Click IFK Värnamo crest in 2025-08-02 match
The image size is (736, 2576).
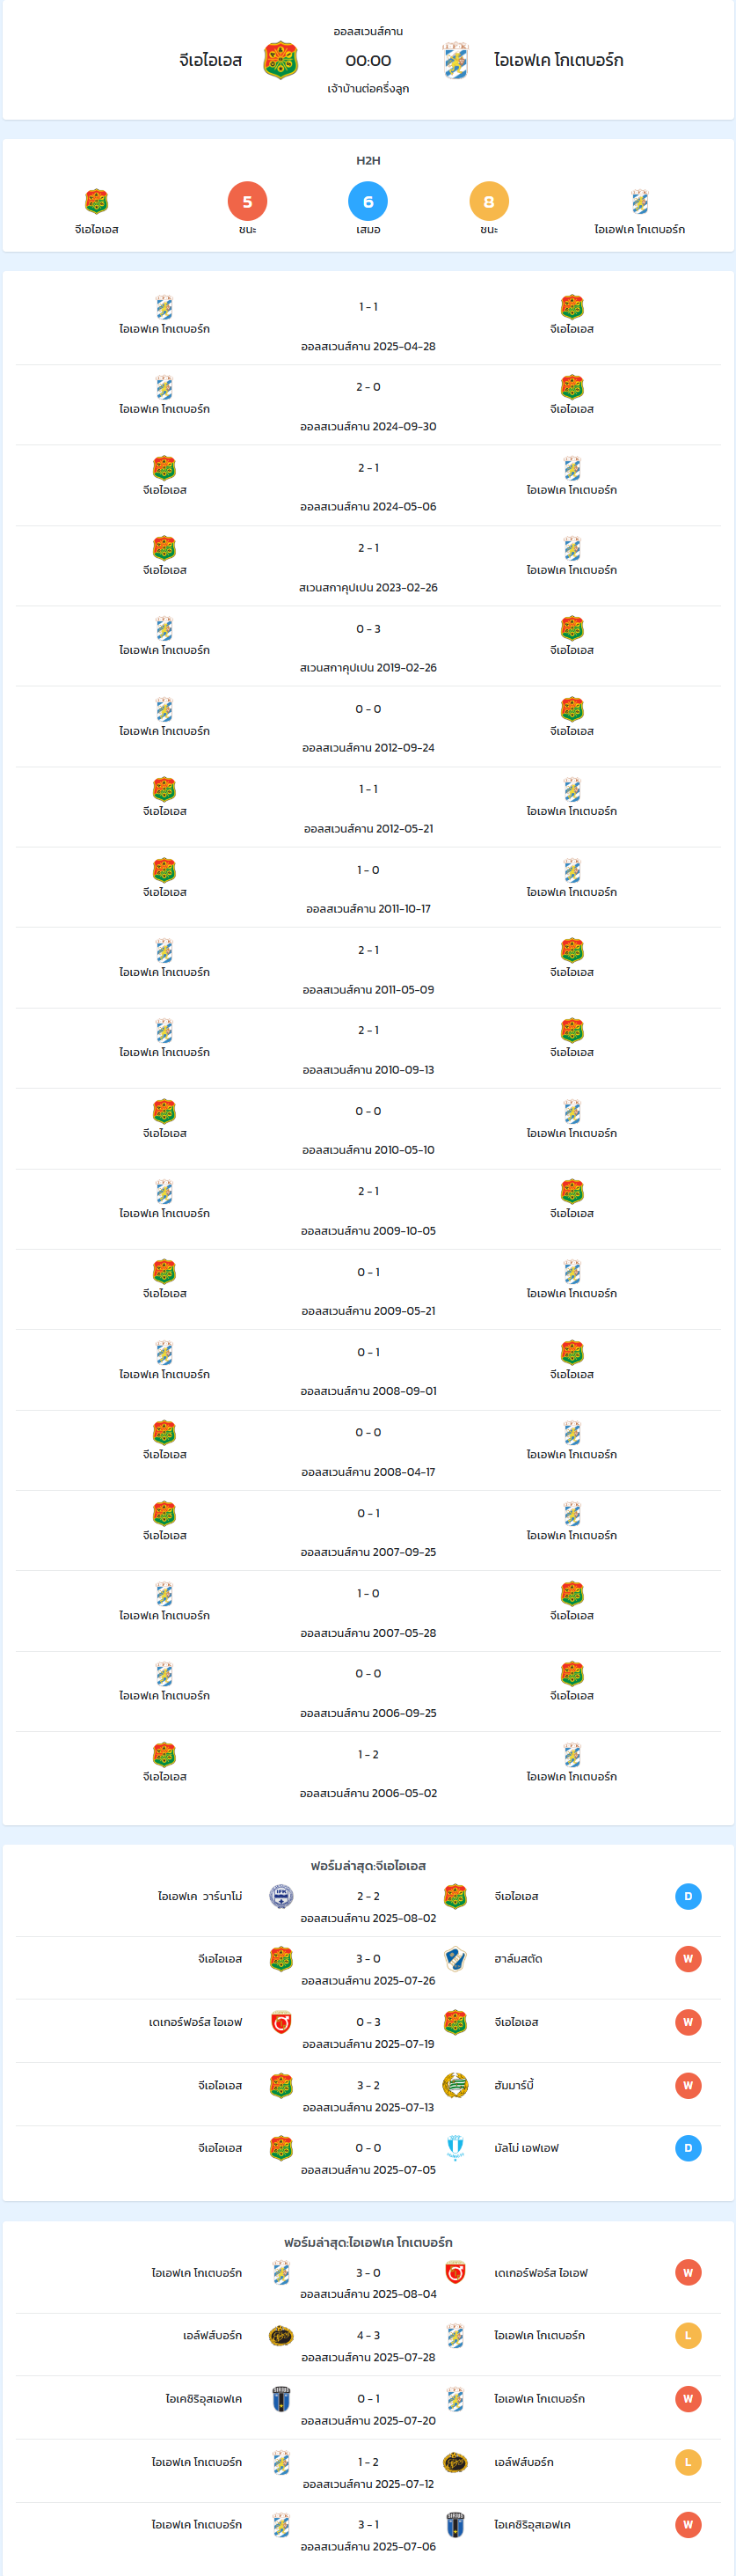[281, 1895]
